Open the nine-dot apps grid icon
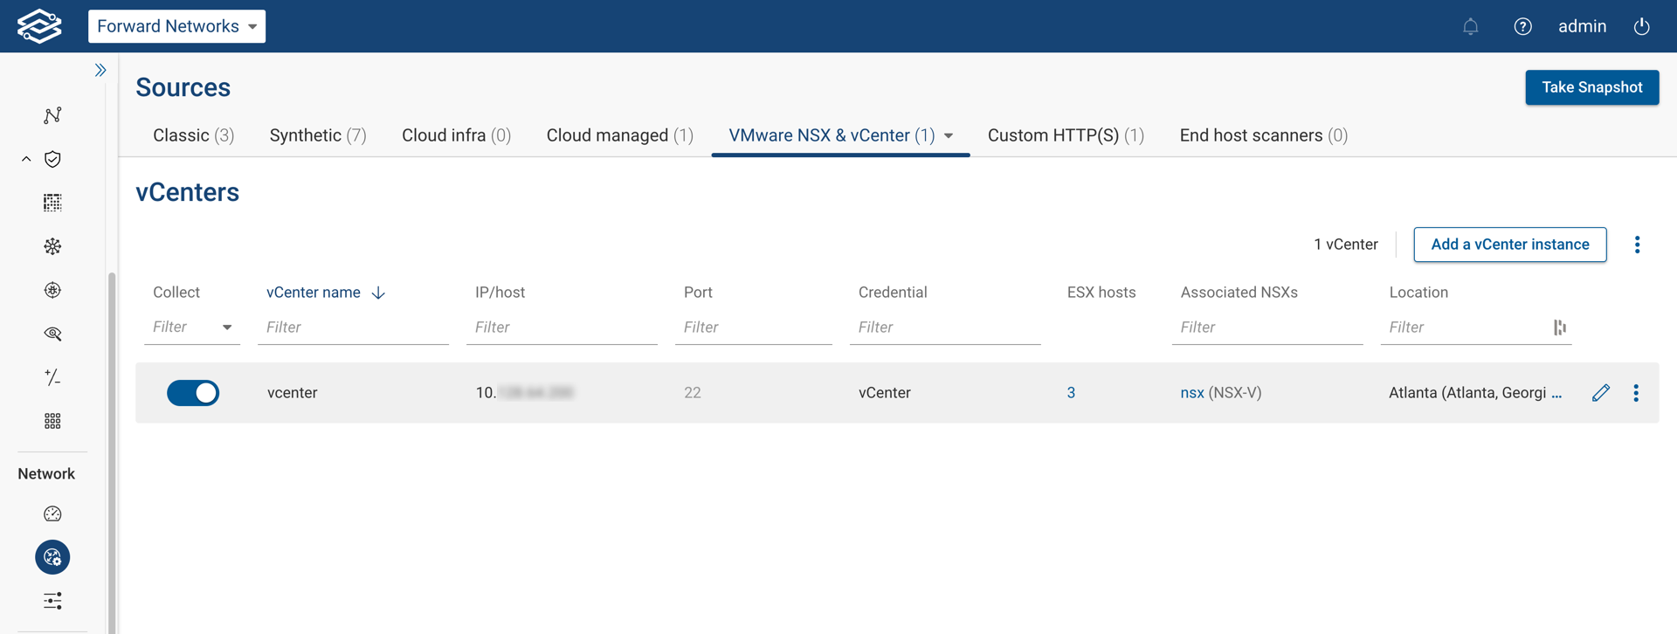1677x634 pixels. (52, 421)
